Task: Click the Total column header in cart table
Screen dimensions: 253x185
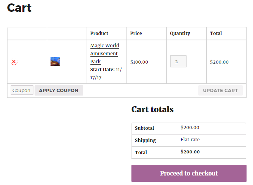Action: [216, 33]
